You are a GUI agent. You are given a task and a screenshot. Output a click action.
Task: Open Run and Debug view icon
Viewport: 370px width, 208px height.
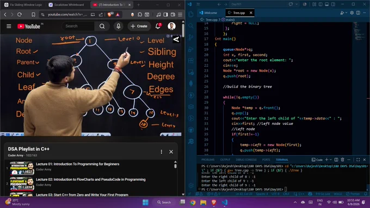(x=191, y=49)
